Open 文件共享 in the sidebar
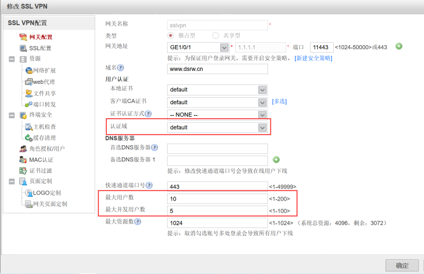The width and height of the screenshot is (424, 274). coord(44,93)
